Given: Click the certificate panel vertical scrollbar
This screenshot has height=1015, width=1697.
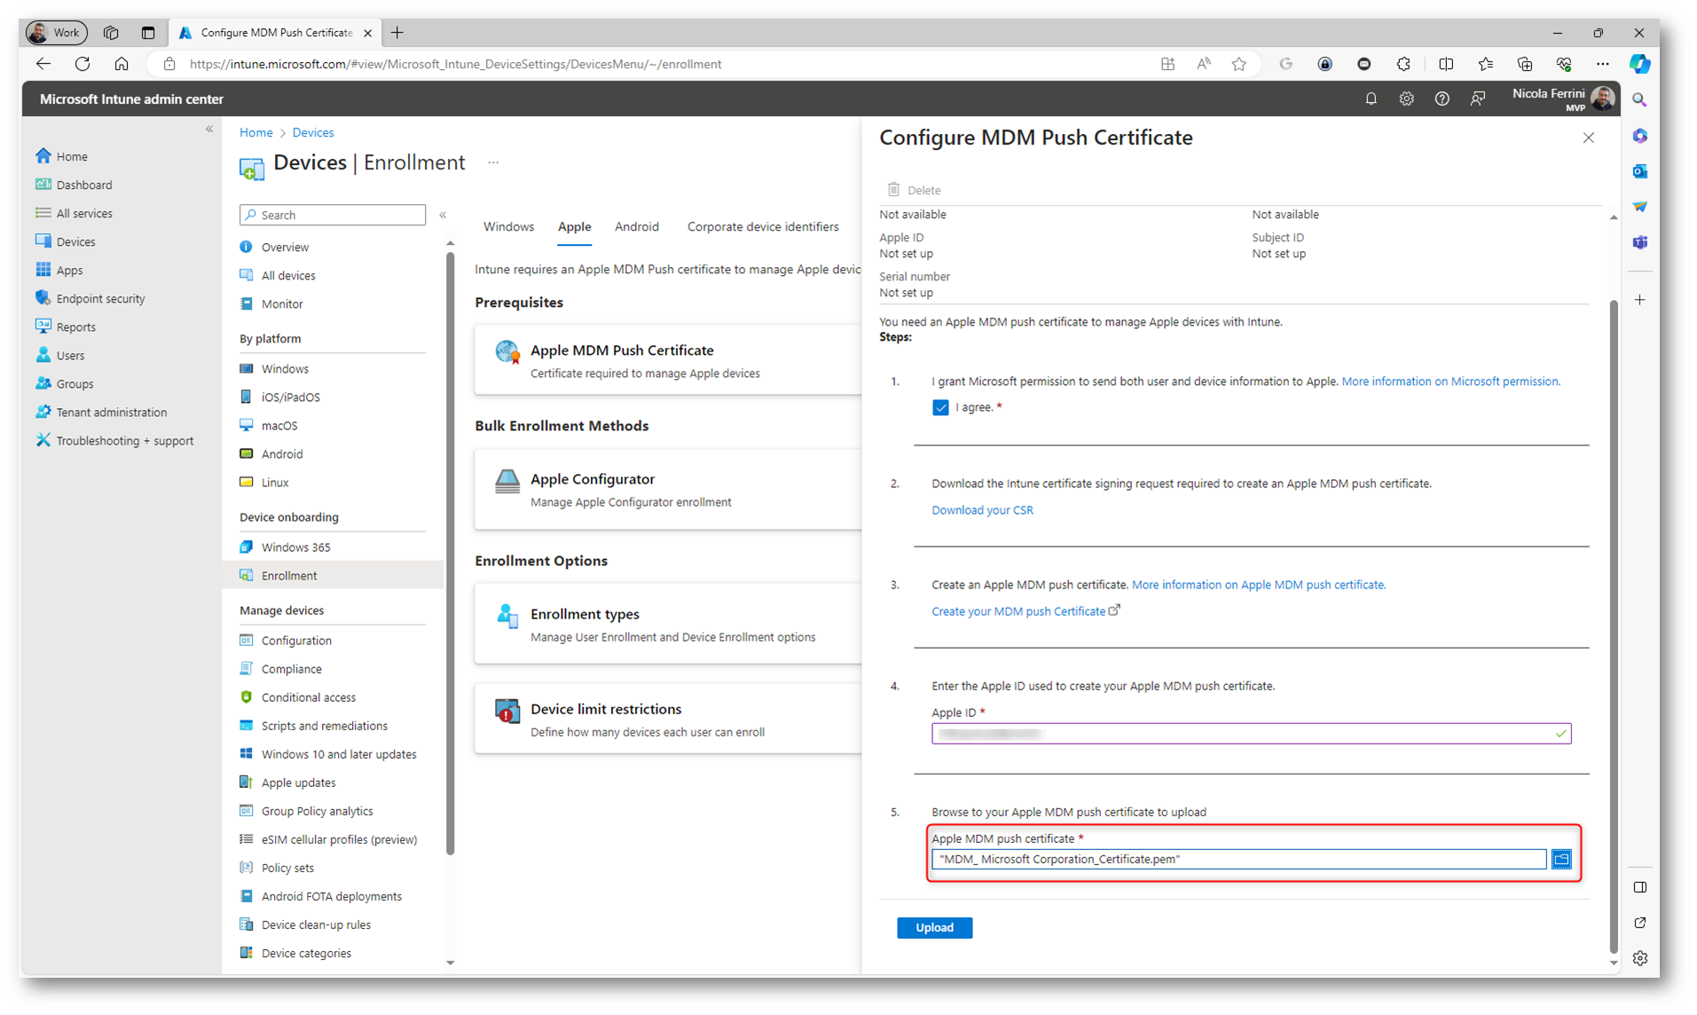Looking at the screenshot, I should point(1613,626).
